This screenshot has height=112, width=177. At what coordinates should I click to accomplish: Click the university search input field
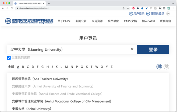coord(68,49)
